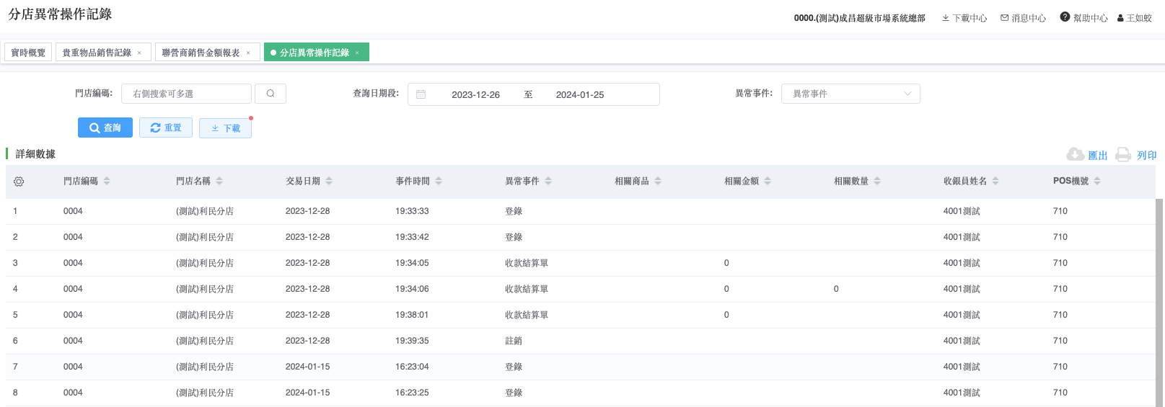Click the 門店編碼 input field
Viewport: 1165px width, 407px height.
(186, 94)
